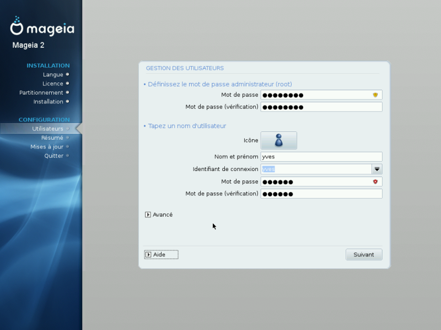441x330 pixels.
Task: Click the Identifiant de connexion text field
Action: 316,169
